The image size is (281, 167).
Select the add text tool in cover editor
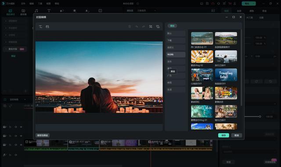tap(40, 27)
